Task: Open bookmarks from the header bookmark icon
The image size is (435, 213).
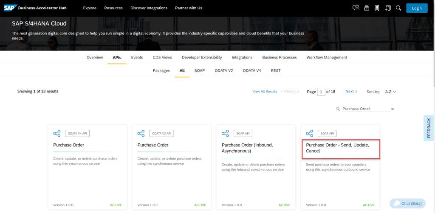Action: (x=377, y=8)
